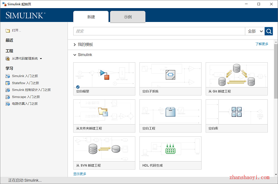This screenshot has height=184, width=278.
Task: Click the SVN databases icon
Action: coord(104,149)
